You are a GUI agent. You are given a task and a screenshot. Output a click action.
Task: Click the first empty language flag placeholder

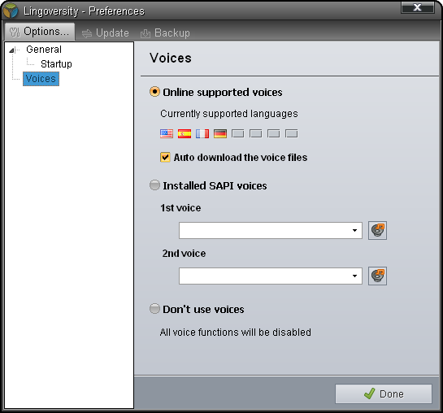238,133
